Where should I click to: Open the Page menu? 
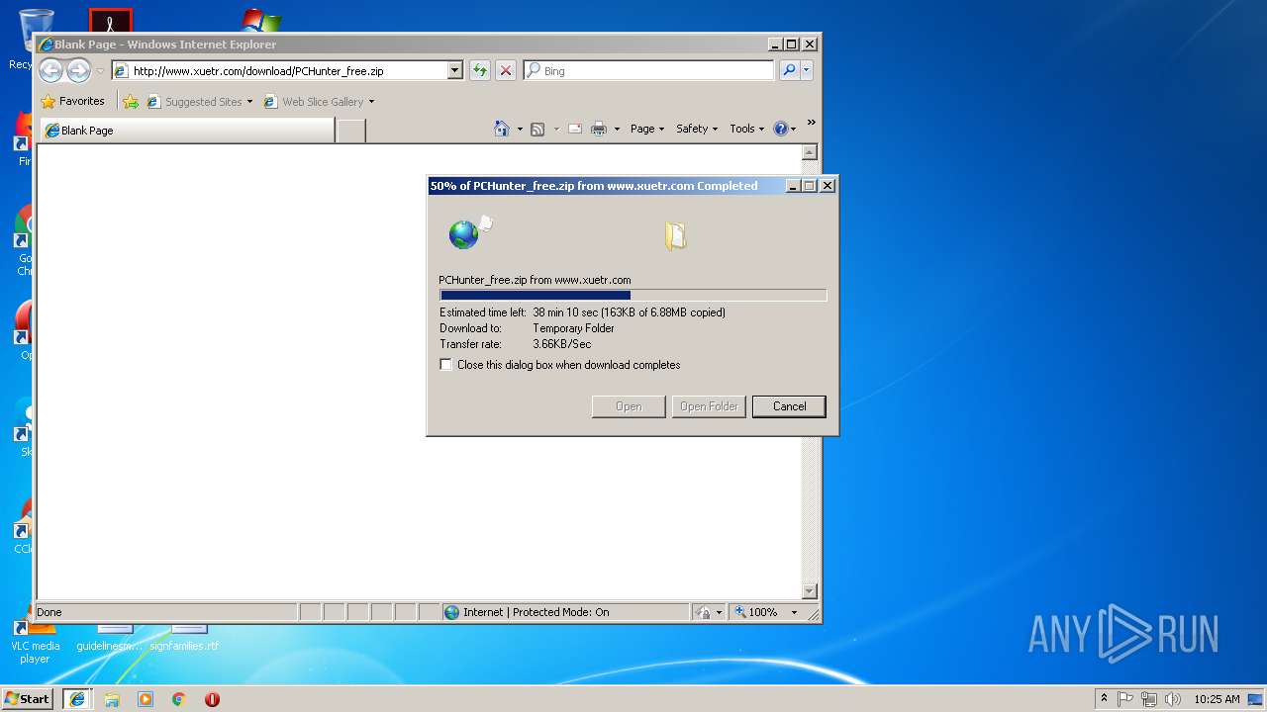tap(647, 129)
